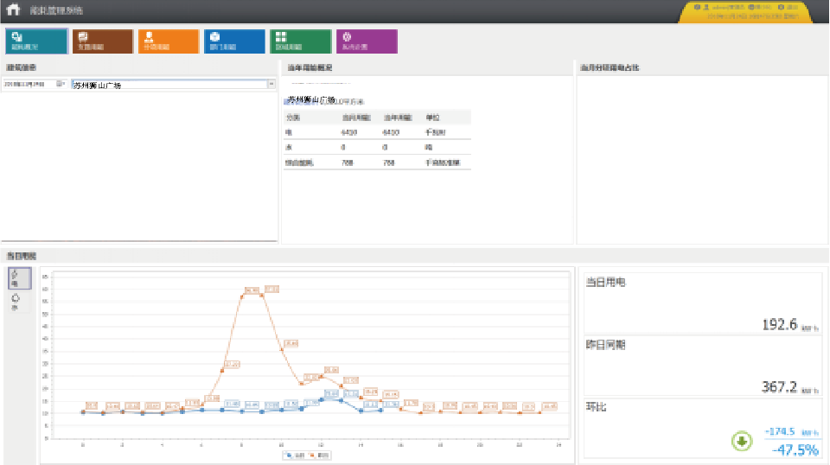
Task: Click the 昨日同期 card heading
Action: (x=605, y=345)
